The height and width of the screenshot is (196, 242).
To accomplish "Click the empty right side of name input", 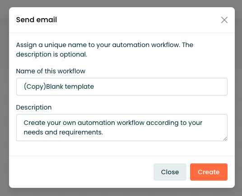I will click(161, 86).
